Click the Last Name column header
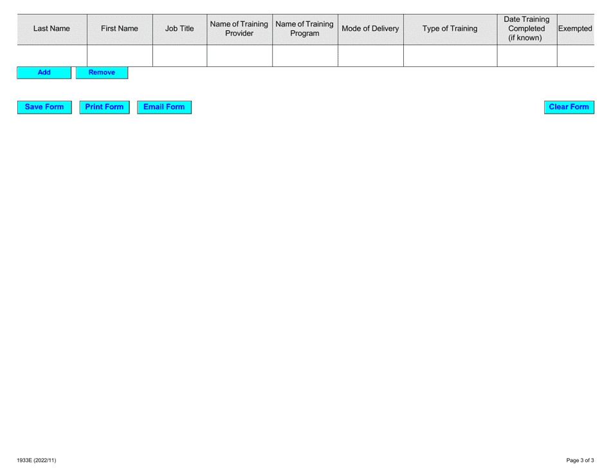The image size is (611, 471). [53, 28]
